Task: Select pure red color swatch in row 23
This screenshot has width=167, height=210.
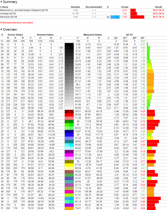Action: click(x=69, y=115)
